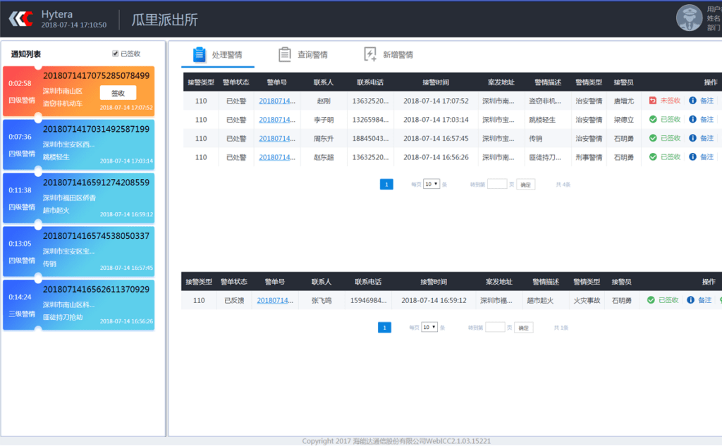Open the user avatar in header
This screenshot has height=446, width=722.
(689, 18)
